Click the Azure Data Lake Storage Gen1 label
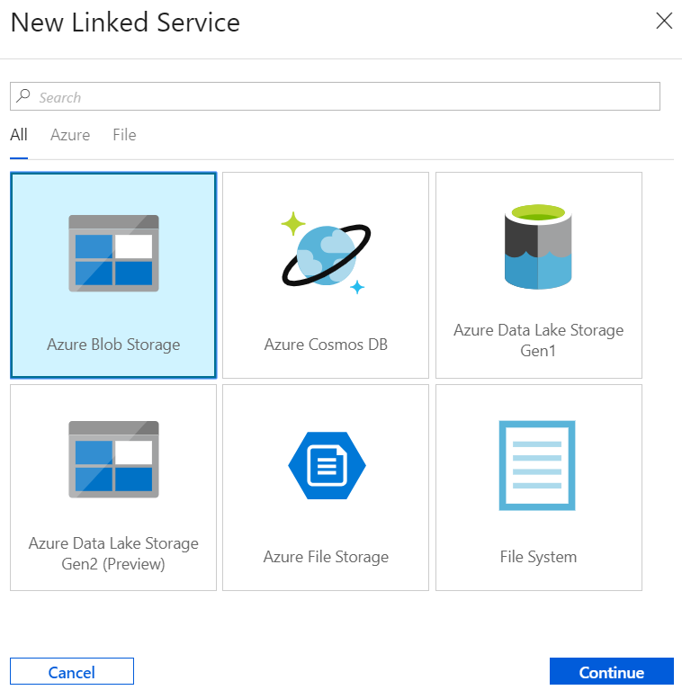 pos(538,340)
